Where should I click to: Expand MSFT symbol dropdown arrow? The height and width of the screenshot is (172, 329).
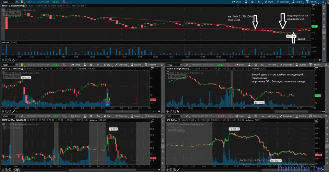tap(17, 116)
